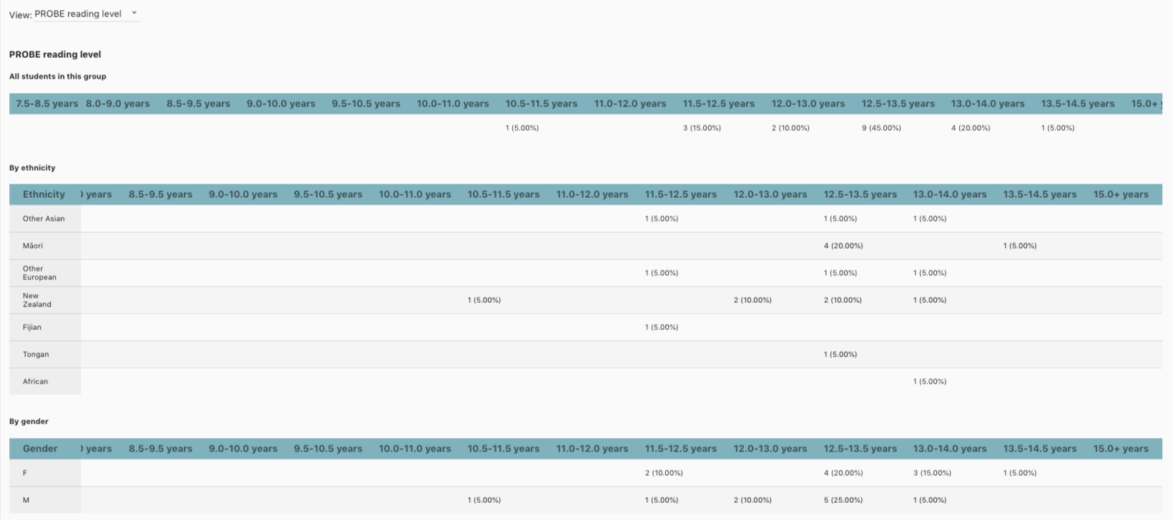Click the 9 (45.00%) value cell
Viewport: 1173px width, 520px height.
881,128
